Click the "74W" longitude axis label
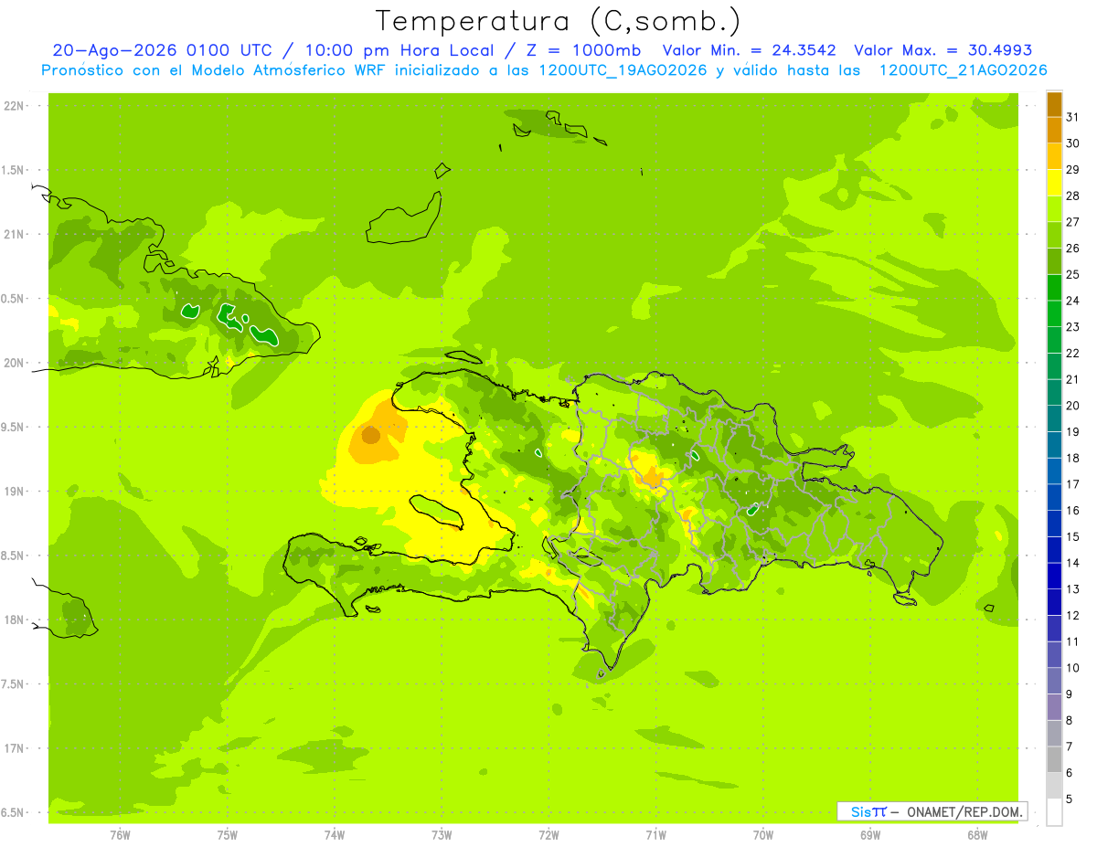1097x847 pixels. pyautogui.click(x=335, y=834)
